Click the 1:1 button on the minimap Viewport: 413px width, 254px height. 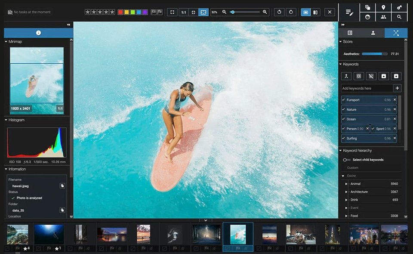(60, 108)
